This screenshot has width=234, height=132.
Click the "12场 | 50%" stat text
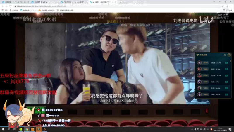coord(215,82)
